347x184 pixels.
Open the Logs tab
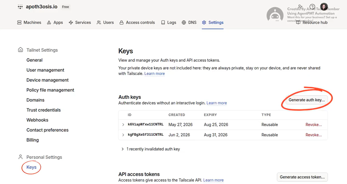point(168,23)
